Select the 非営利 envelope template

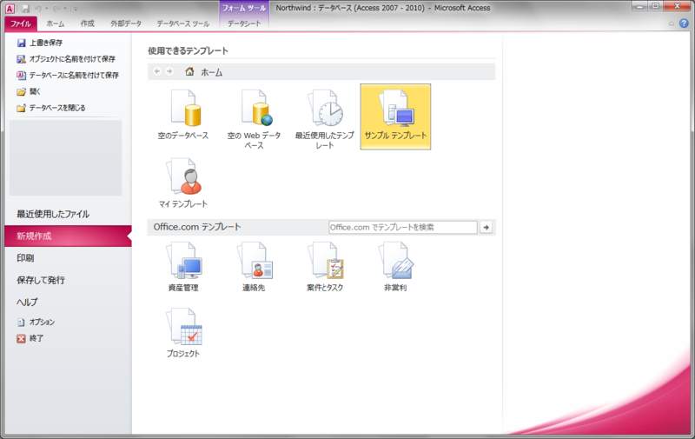click(x=395, y=267)
